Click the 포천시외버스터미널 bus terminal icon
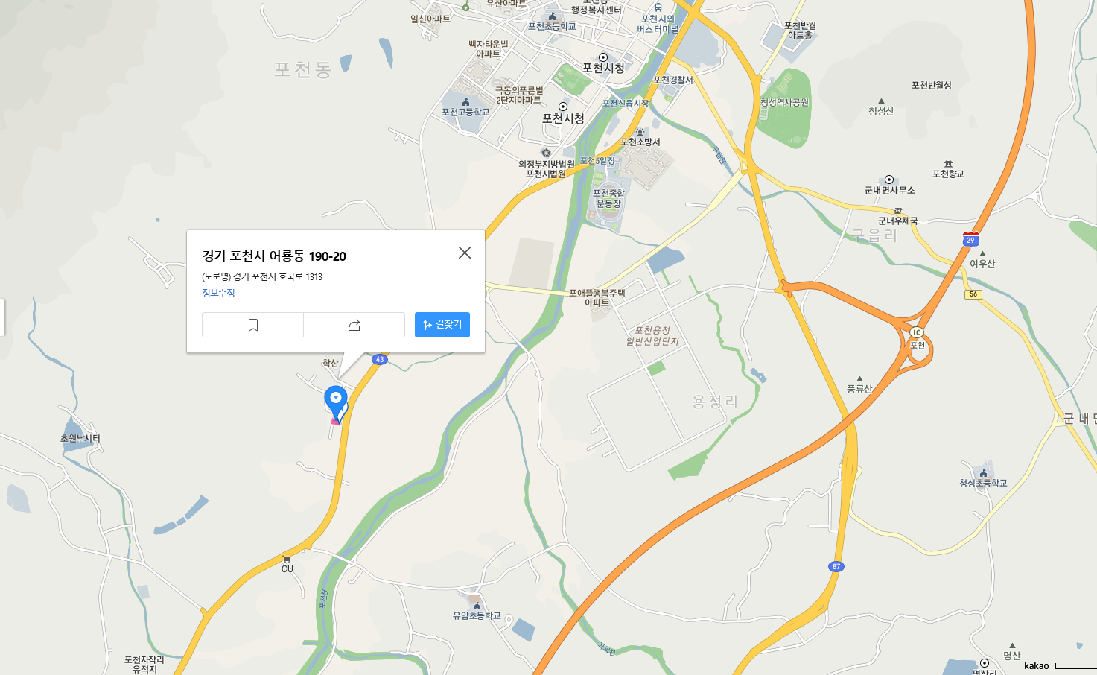The width and height of the screenshot is (1097, 675). (658, 7)
